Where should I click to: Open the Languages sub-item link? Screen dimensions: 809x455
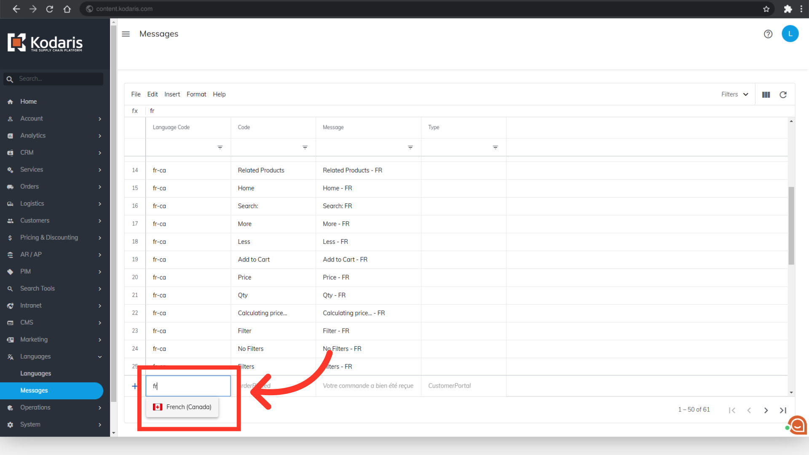point(35,374)
